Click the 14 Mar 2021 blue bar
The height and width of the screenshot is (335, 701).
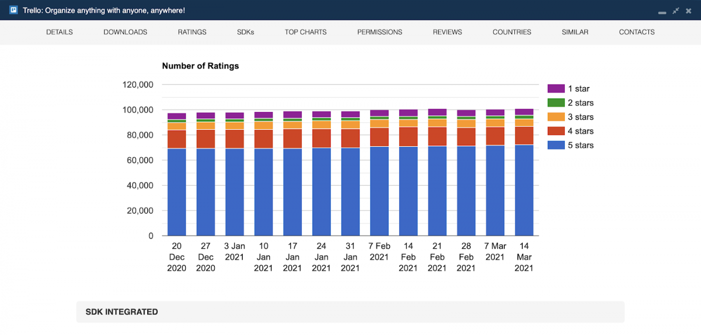524,190
